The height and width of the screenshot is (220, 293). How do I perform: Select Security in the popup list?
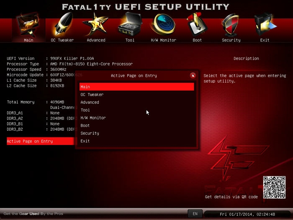(x=137, y=133)
